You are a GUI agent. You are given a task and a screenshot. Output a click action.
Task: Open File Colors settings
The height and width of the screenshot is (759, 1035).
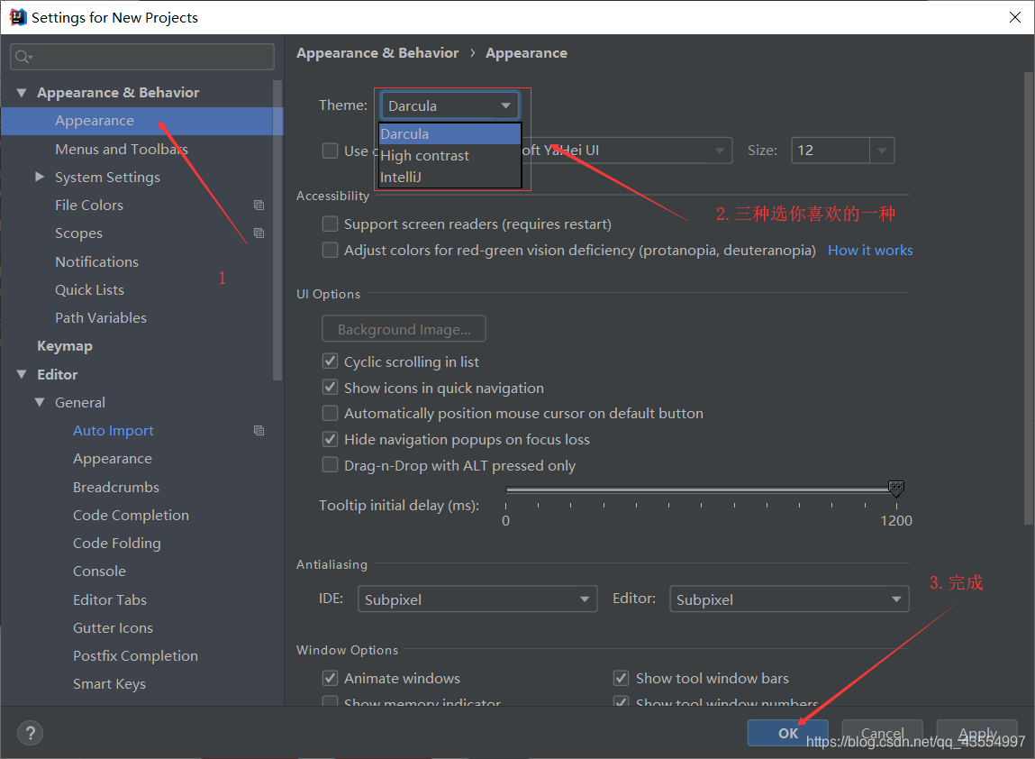point(89,206)
